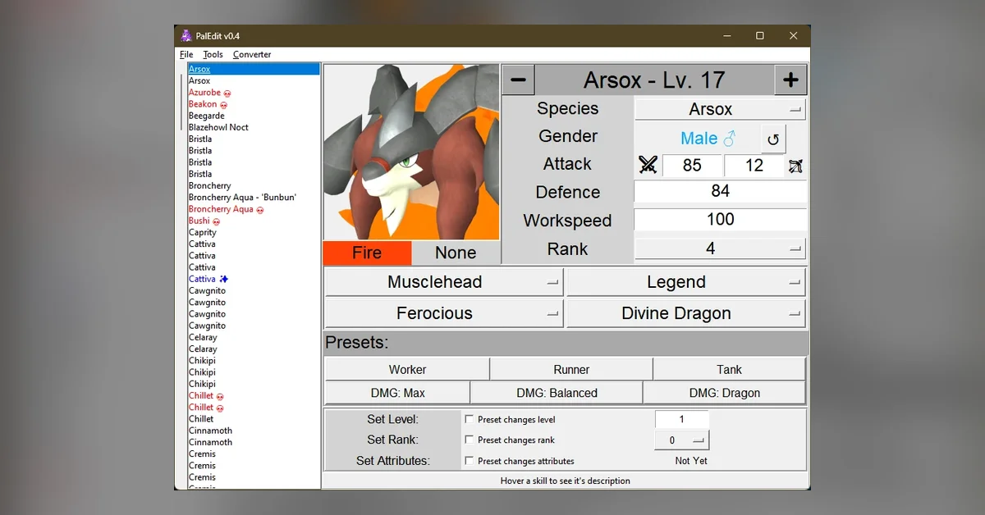Click the Male gender symbol text
985x515 pixels.
708,139
